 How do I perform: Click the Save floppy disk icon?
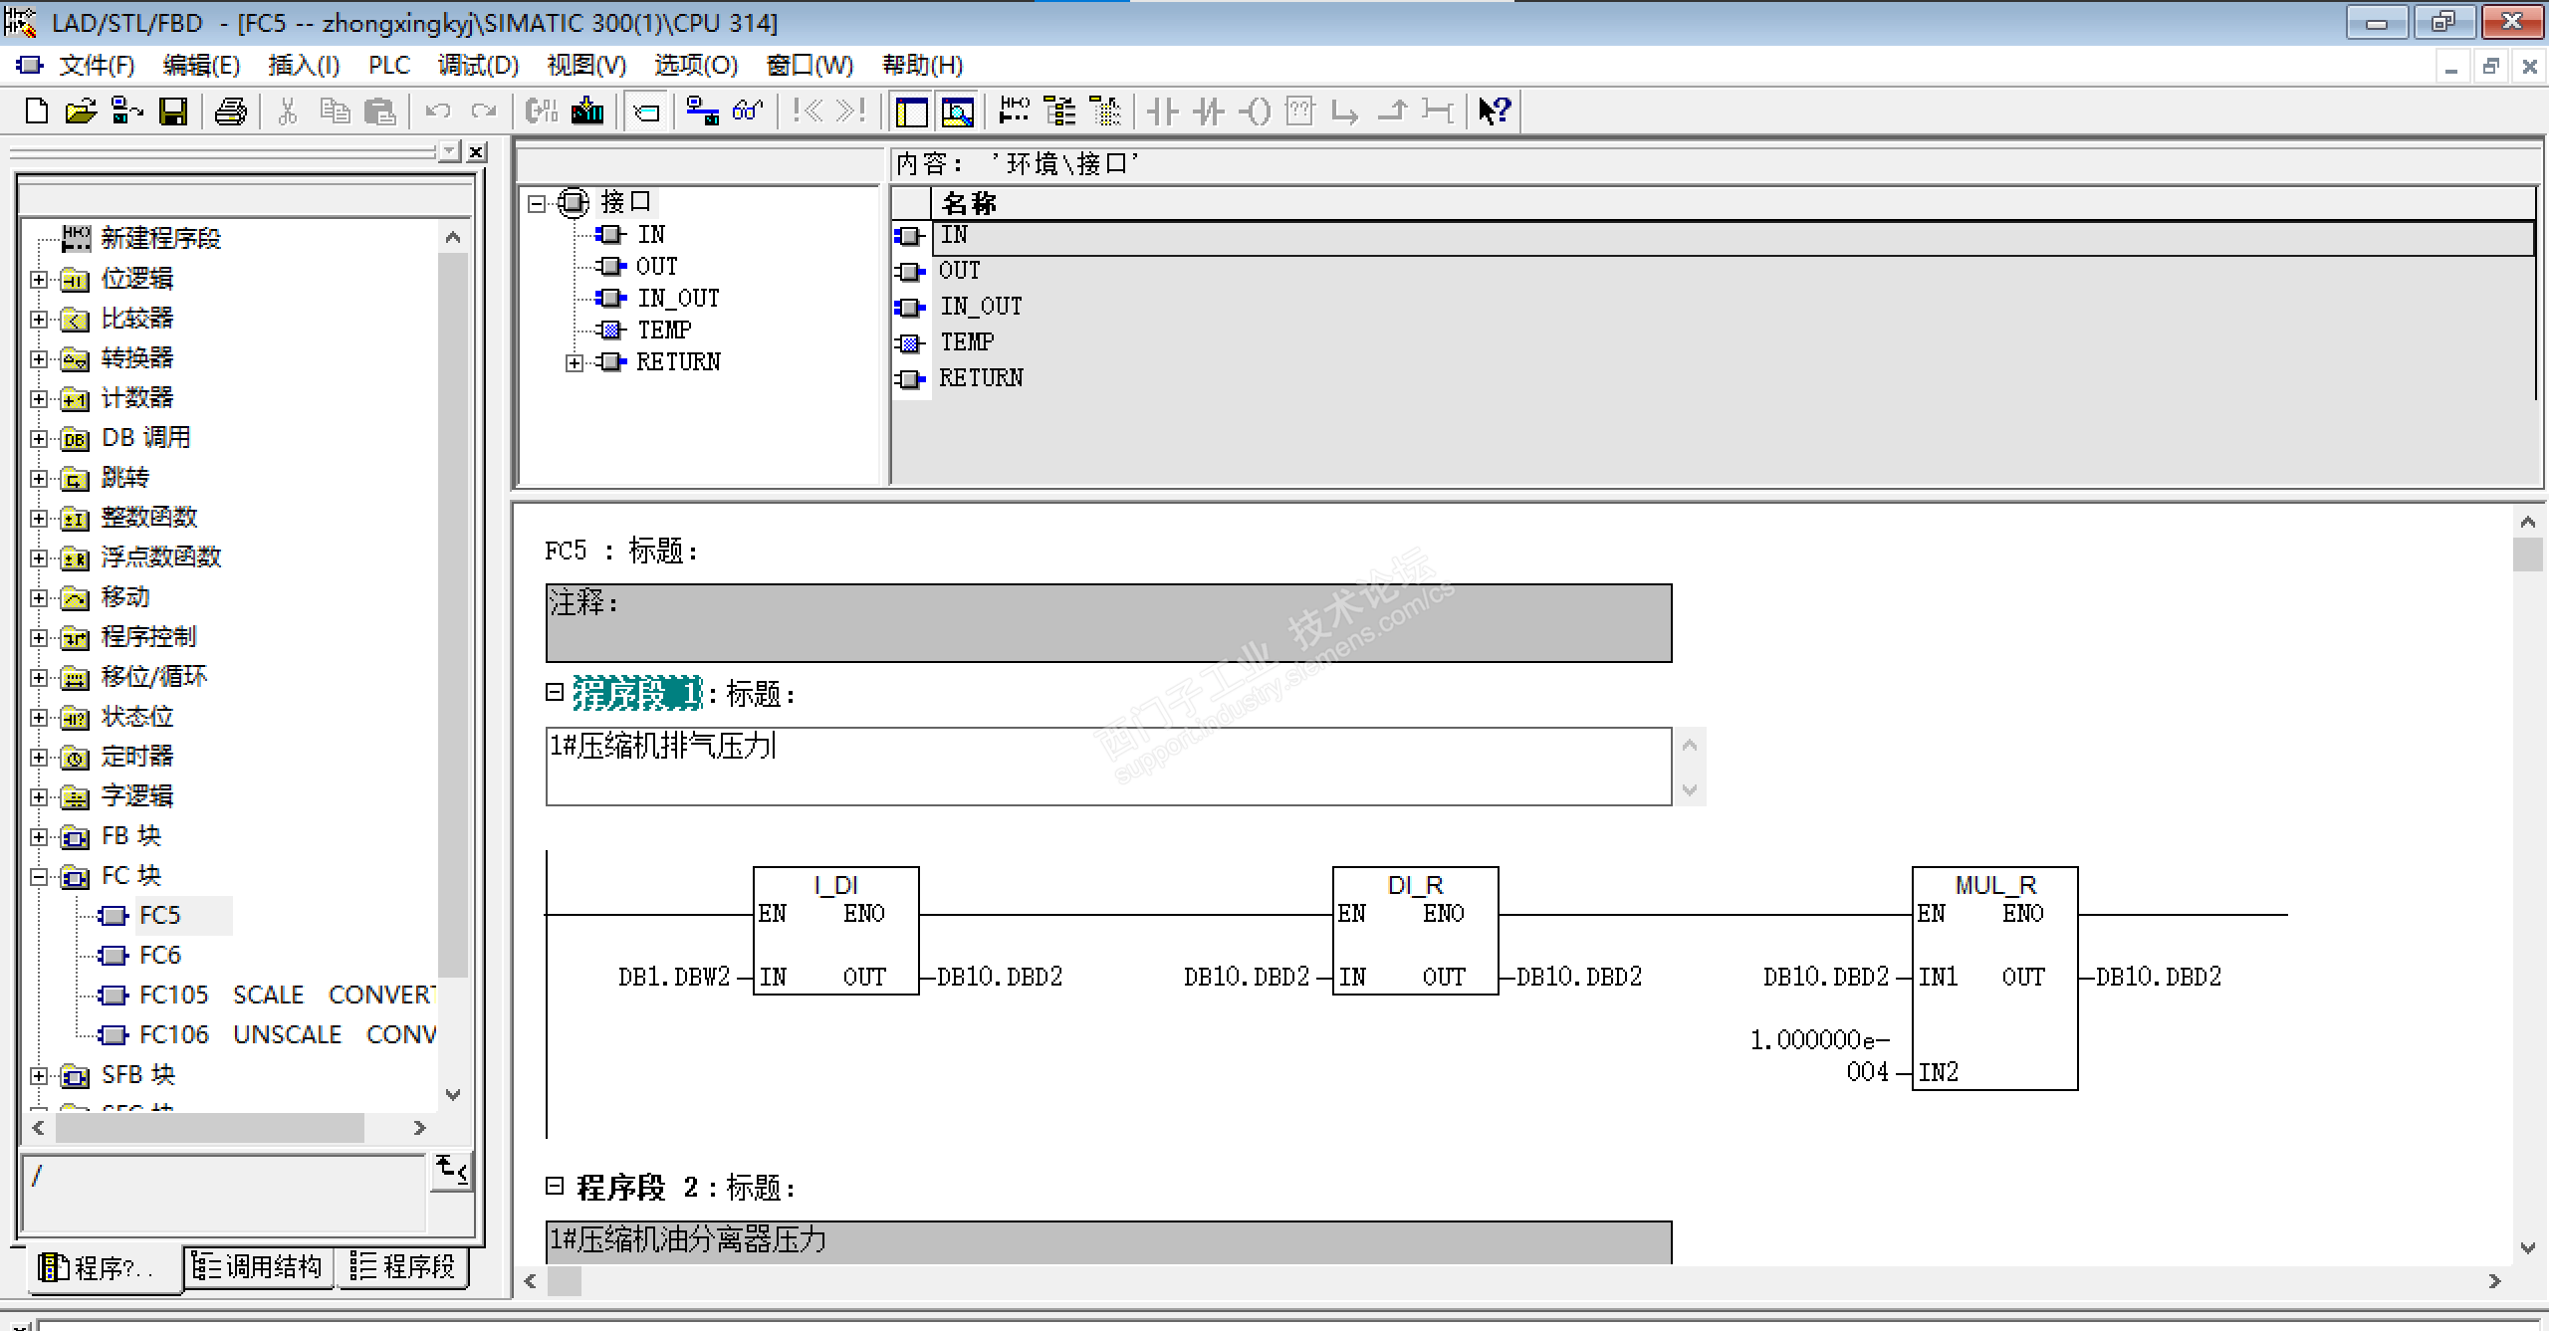[x=173, y=111]
